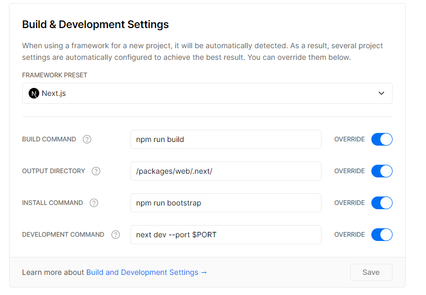Screen dimensions: 426x295
Task: Disable the Install Command override switch
Action: [x=382, y=203]
